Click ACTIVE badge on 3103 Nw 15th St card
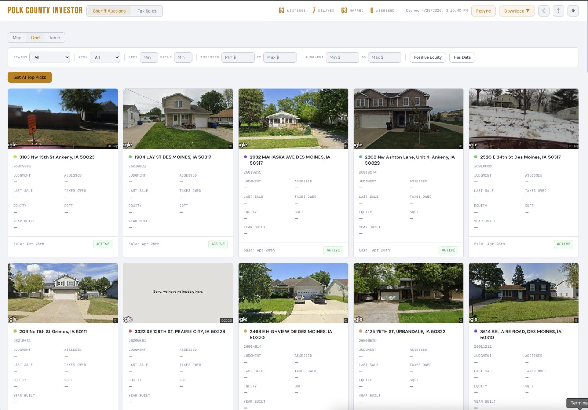 103,244
